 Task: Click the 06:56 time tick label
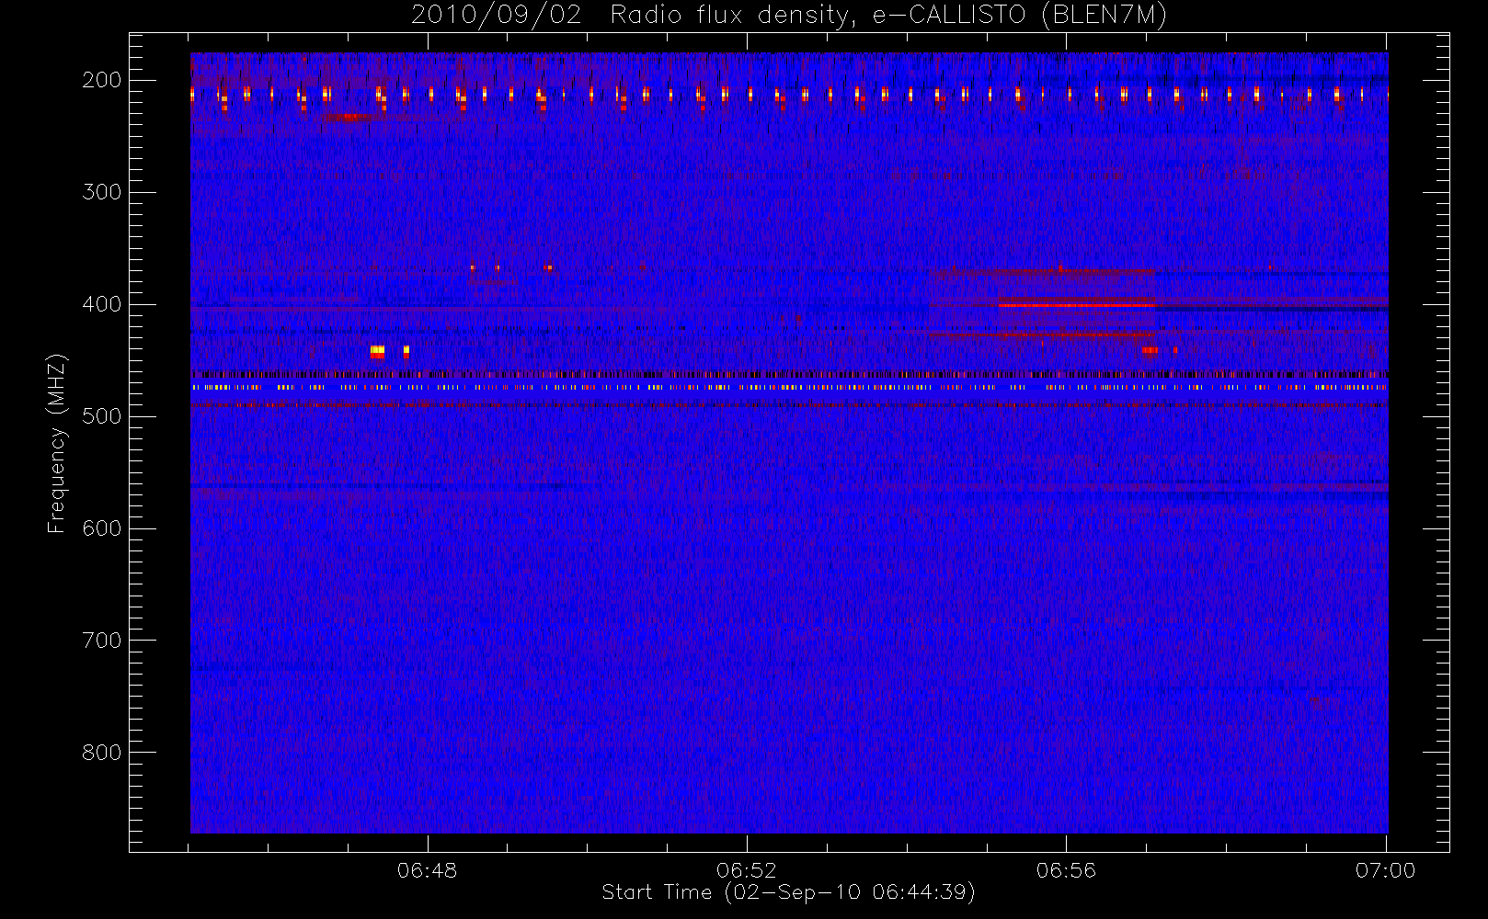tap(1066, 870)
